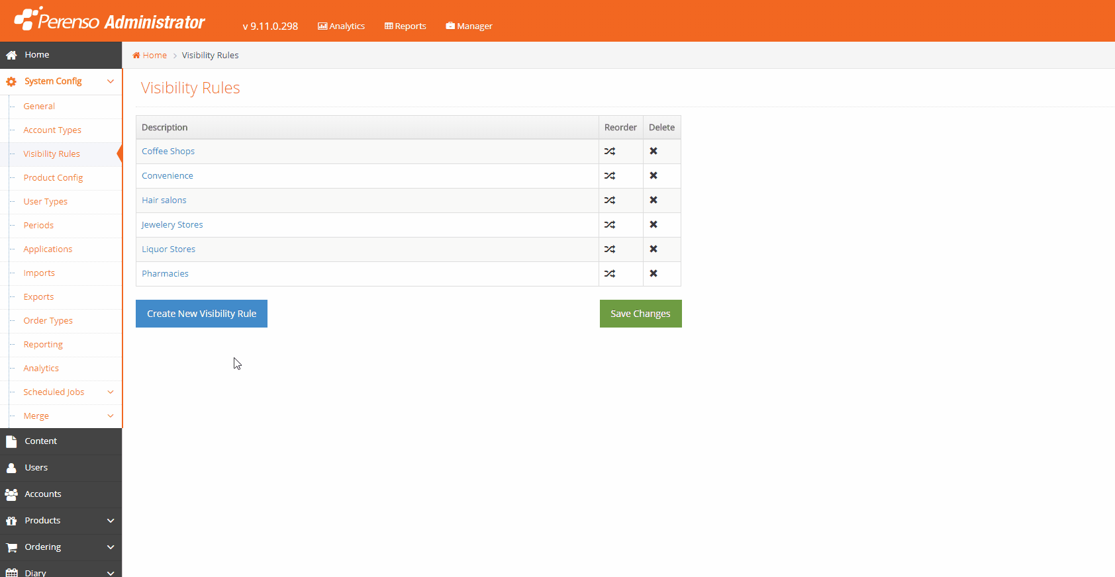Click reorder icon for Convenience row
The height and width of the screenshot is (577, 1115).
pyautogui.click(x=610, y=176)
